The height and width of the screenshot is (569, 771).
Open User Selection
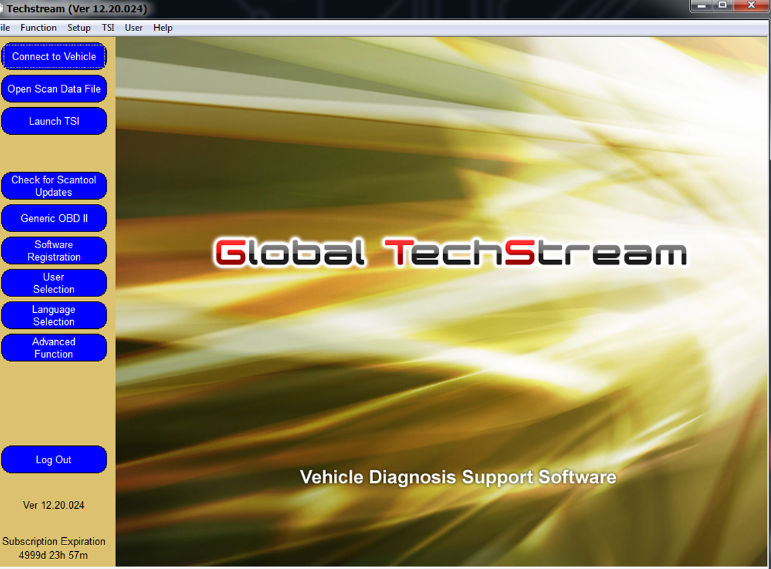point(54,283)
